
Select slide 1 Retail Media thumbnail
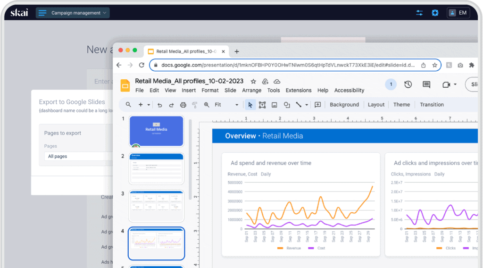[156, 131]
